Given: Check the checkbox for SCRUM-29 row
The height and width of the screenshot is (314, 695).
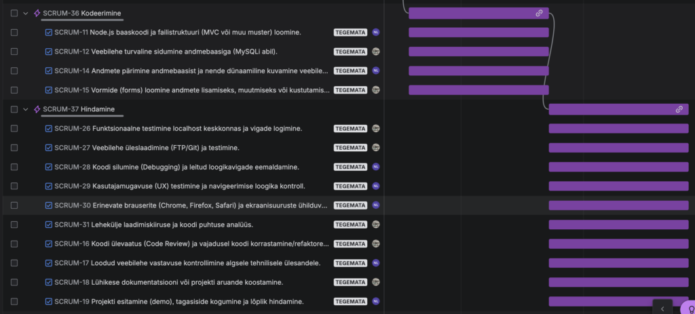Looking at the screenshot, I should tap(14, 186).
